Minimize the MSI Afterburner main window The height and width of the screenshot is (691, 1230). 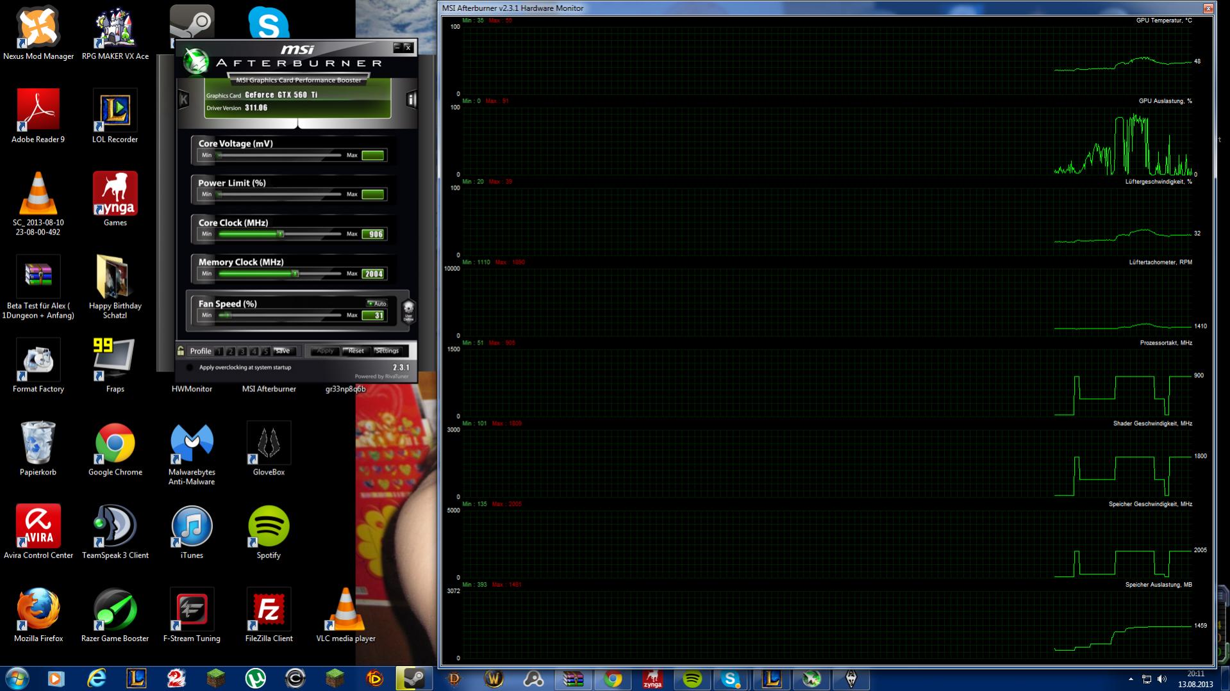(x=397, y=47)
